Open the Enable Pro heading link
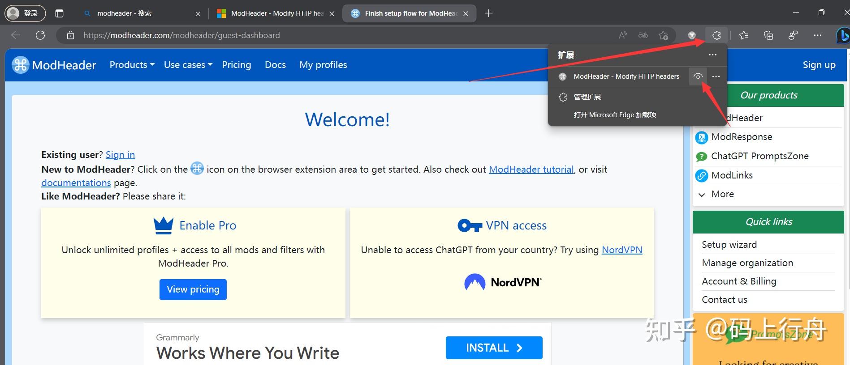The width and height of the screenshot is (850, 365). [x=207, y=225]
